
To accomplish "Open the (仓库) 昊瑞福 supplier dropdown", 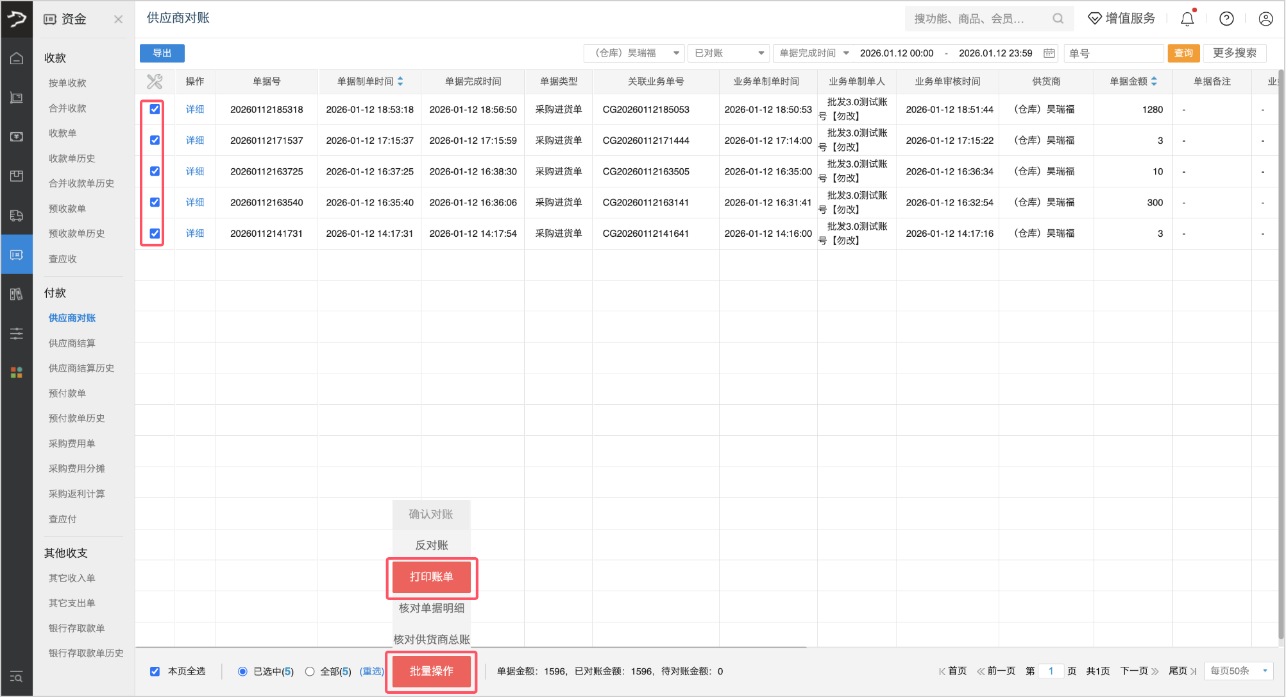I will click(x=634, y=53).
